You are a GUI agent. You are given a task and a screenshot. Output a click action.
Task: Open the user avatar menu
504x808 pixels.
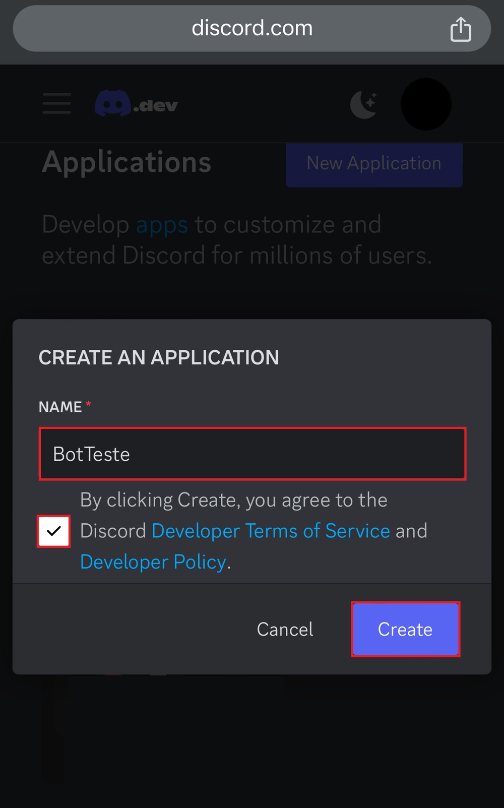point(425,104)
